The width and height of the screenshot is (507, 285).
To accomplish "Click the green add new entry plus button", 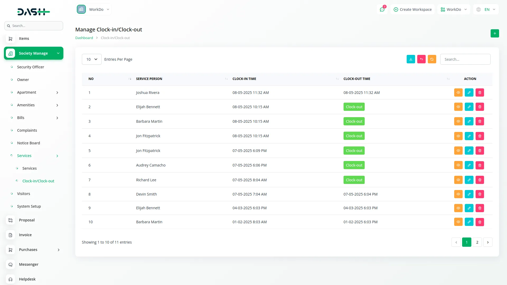I will tap(495, 34).
